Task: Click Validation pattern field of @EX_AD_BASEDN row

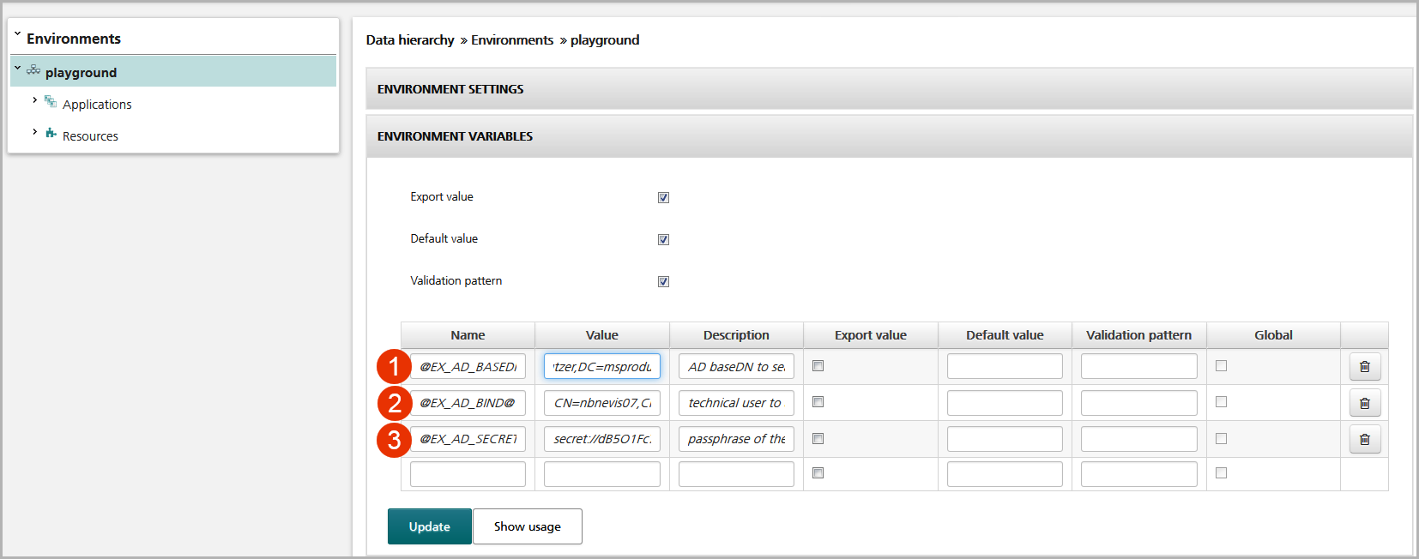Action: point(1139,366)
